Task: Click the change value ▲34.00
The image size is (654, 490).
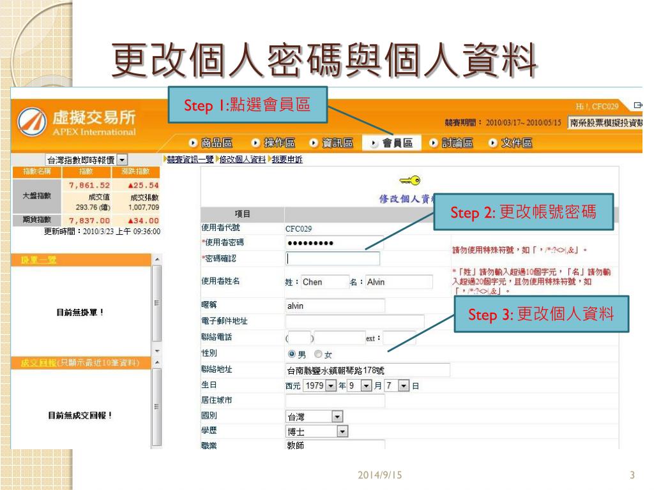Action: point(143,221)
